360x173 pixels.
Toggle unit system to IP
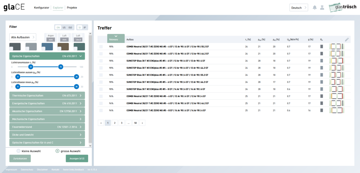point(85,28)
